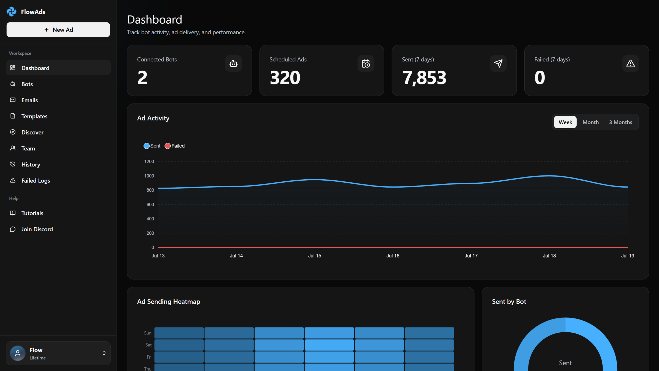Open the Tutorials help link text
Image resolution: width=659 pixels, height=371 pixels.
(x=32, y=213)
